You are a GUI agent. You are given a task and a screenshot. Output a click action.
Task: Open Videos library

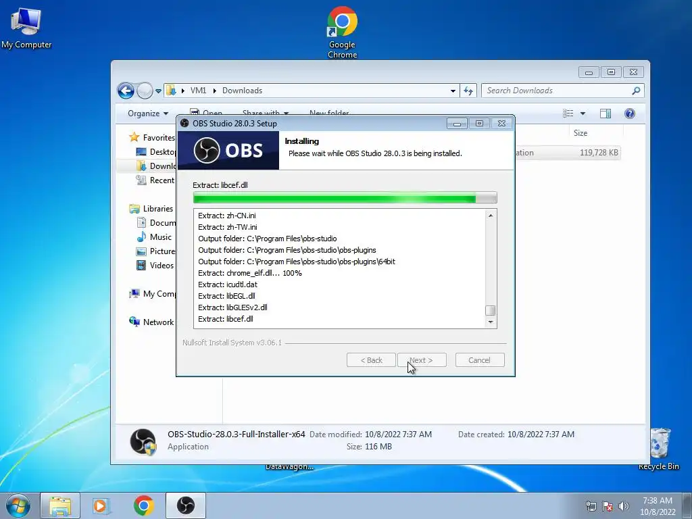(155, 265)
